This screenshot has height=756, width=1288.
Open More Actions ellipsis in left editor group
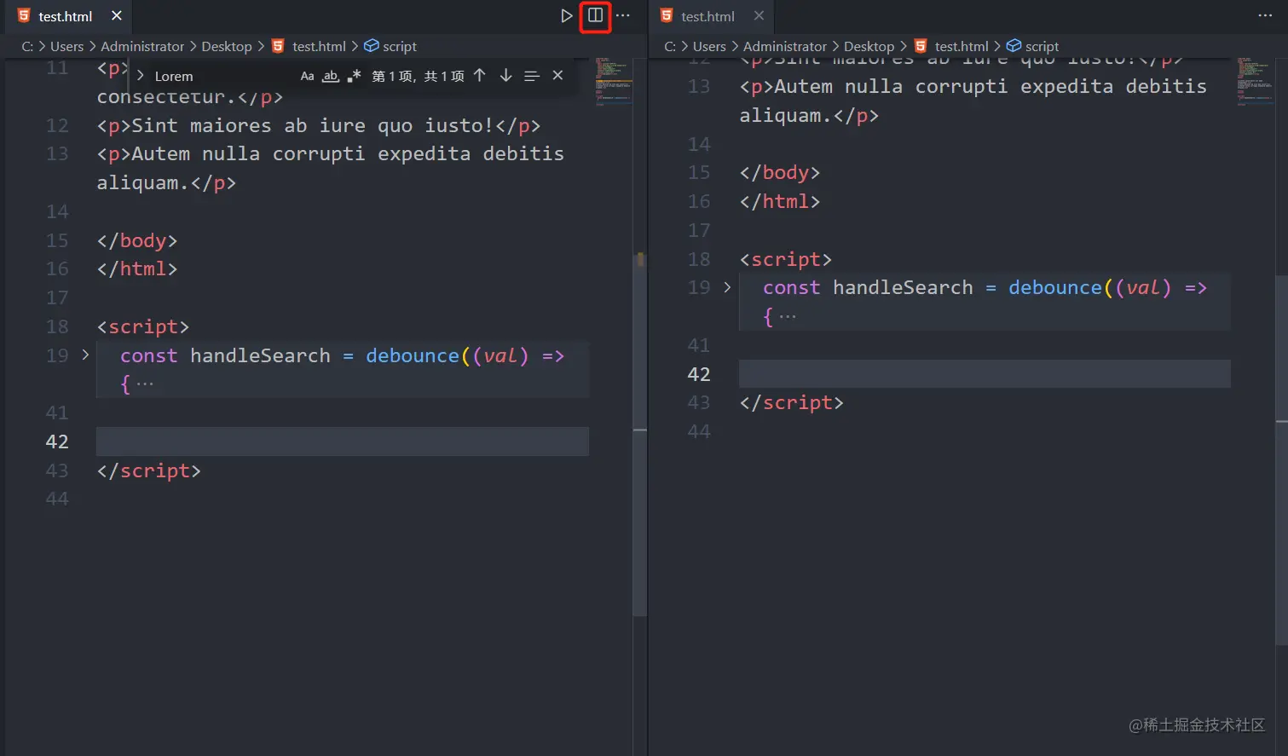pos(623,15)
